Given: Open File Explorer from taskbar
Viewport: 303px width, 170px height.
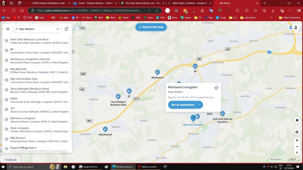Looking at the screenshot, I should [65, 167].
